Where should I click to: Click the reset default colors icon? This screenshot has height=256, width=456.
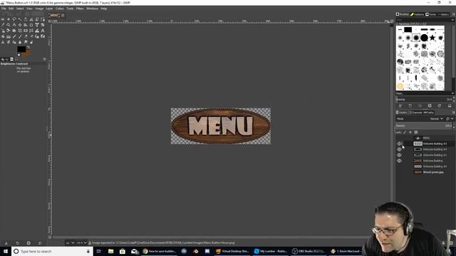coord(19,55)
